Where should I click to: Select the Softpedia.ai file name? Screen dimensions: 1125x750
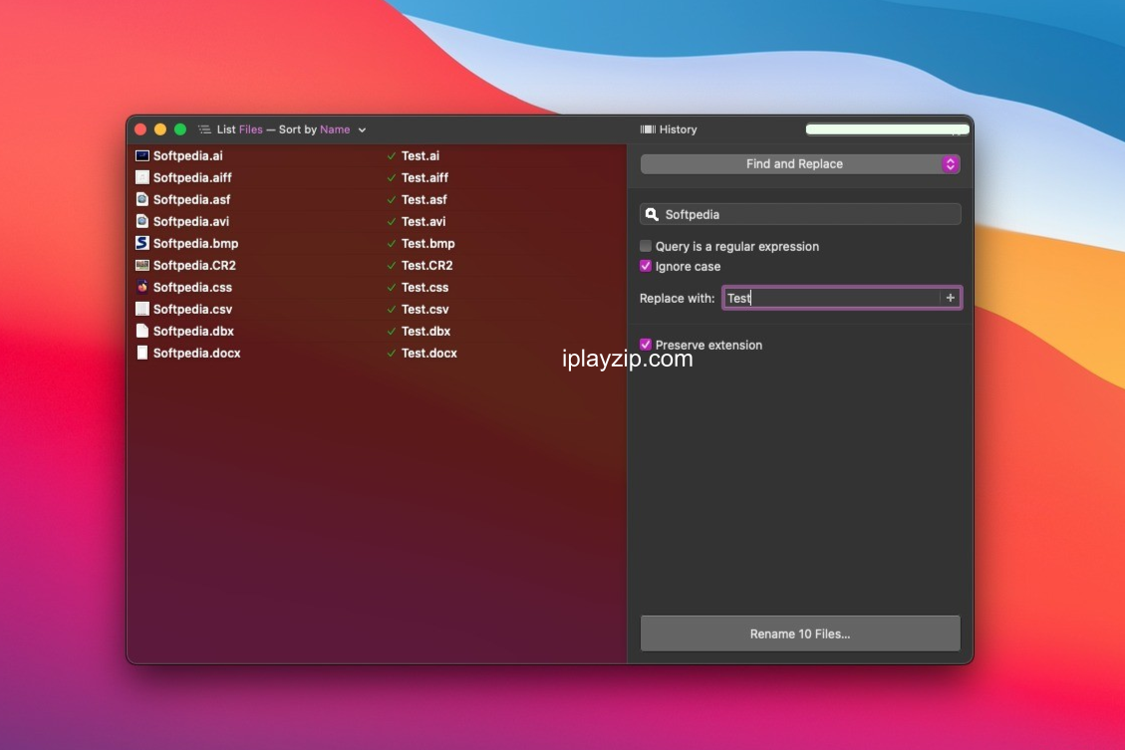[x=188, y=155]
